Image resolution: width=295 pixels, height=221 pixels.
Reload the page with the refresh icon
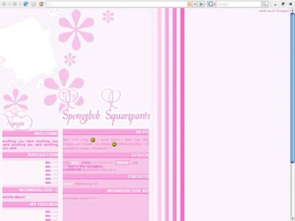click(x=25, y=4)
